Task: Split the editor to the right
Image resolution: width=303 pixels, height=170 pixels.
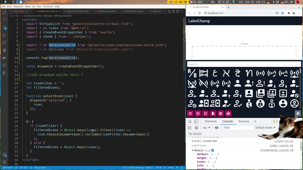Action: click(178, 11)
